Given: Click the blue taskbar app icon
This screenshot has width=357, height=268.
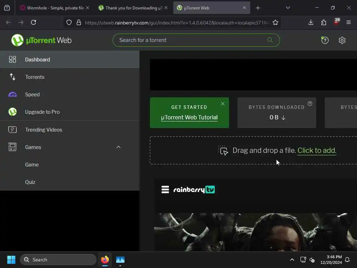Looking at the screenshot, I should click(120, 260).
